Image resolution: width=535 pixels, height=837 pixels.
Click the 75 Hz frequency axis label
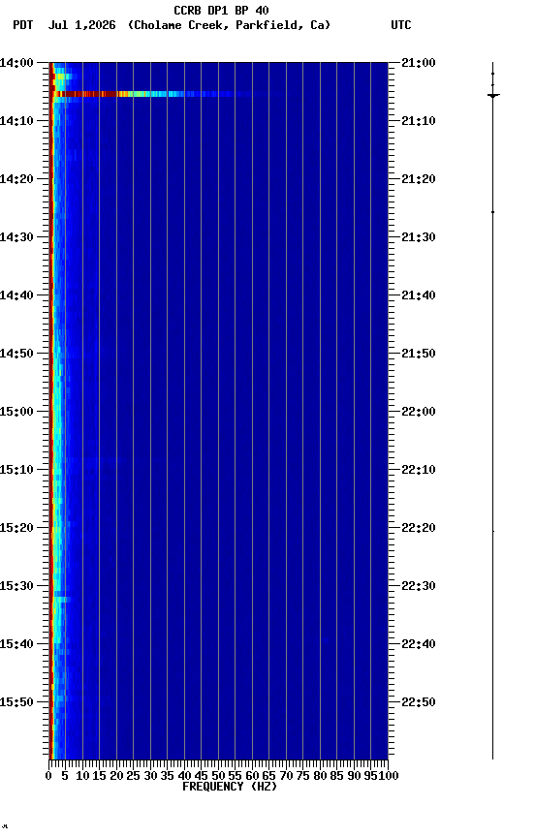pyautogui.click(x=302, y=776)
